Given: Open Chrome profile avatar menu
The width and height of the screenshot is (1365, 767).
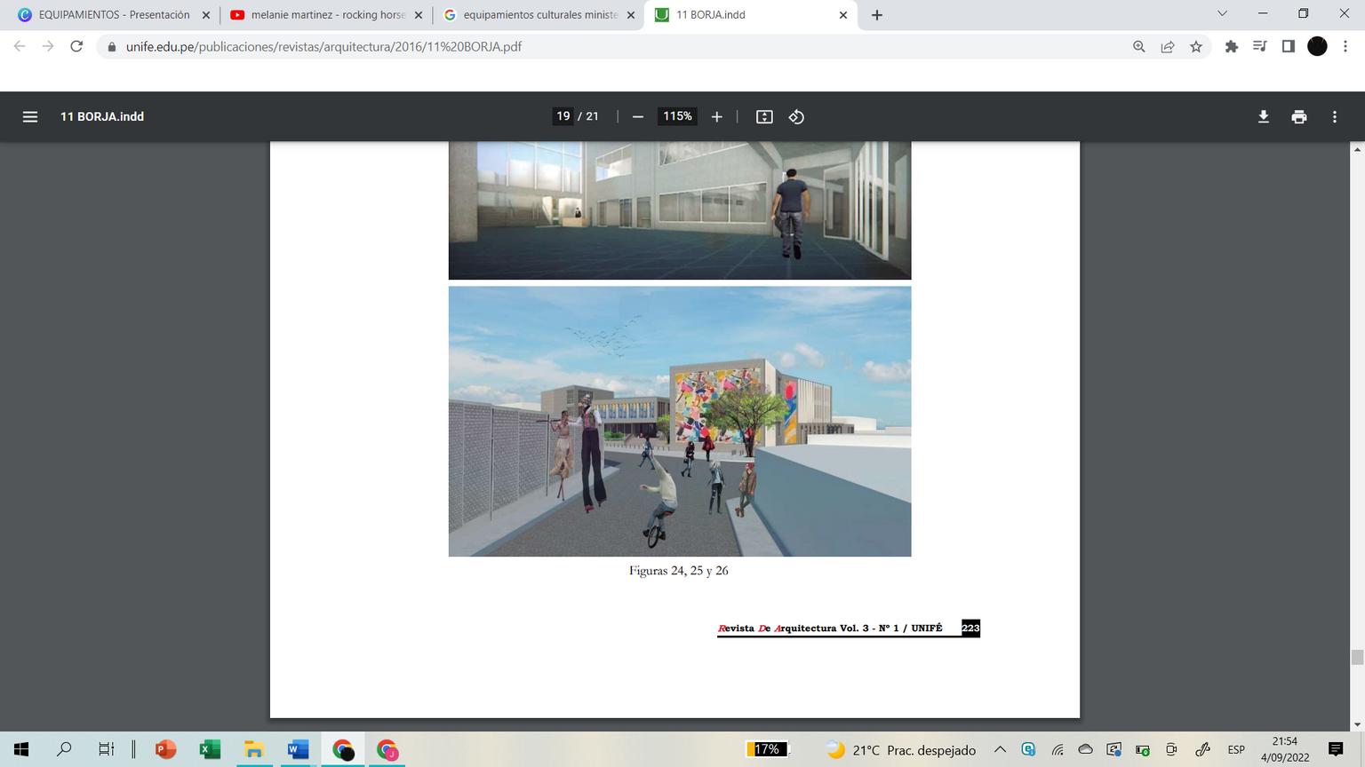Looking at the screenshot, I should [x=1317, y=46].
